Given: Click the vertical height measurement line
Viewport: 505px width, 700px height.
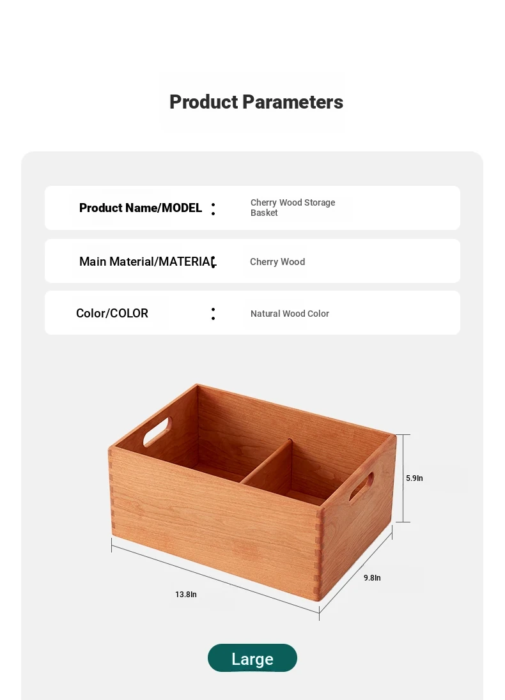Looking at the screenshot, I should tap(403, 478).
